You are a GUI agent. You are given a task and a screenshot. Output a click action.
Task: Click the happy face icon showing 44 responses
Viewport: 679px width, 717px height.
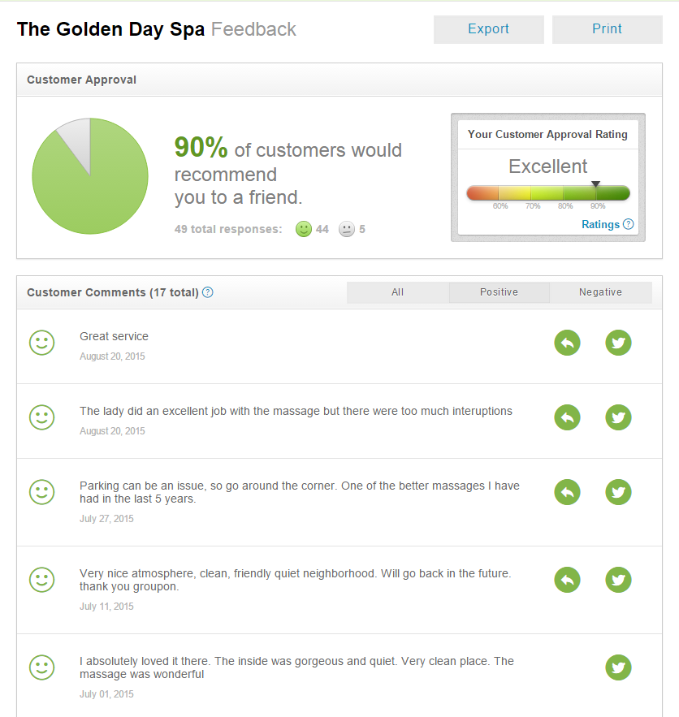click(x=303, y=229)
